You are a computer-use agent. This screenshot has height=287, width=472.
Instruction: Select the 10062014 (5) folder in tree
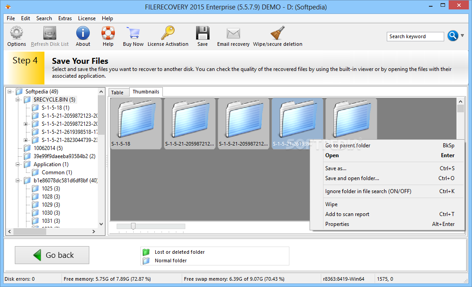coord(48,148)
